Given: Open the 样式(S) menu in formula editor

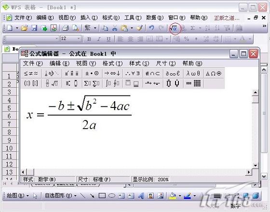Looking at the screenshot, I should pos(139,64).
